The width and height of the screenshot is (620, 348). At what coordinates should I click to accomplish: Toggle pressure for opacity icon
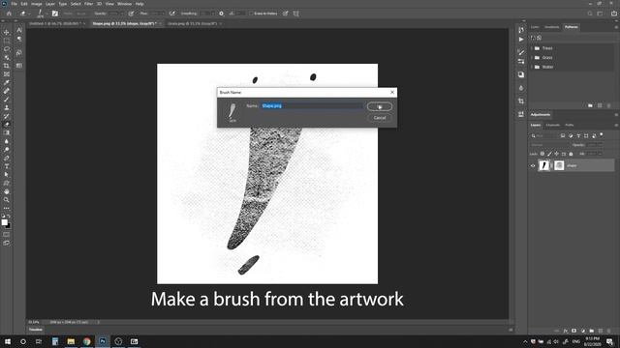point(131,14)
